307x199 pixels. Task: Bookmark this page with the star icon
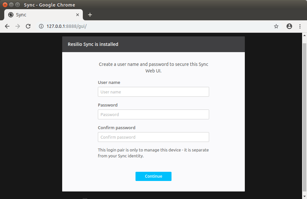(x=276, y=26)
